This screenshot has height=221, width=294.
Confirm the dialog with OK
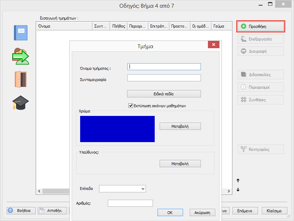coord(170,212)
